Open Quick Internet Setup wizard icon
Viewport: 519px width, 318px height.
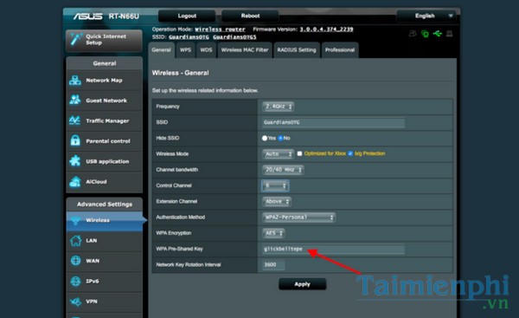pos(75,40)
